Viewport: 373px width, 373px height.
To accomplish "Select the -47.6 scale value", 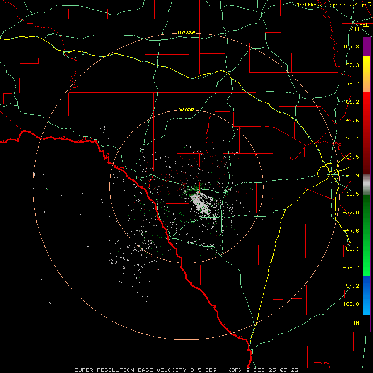I will click(x=351, y=231).
